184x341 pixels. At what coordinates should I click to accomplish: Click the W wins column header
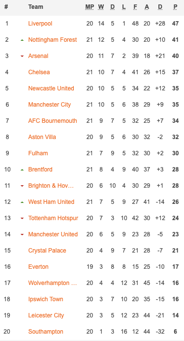[101, 7]
